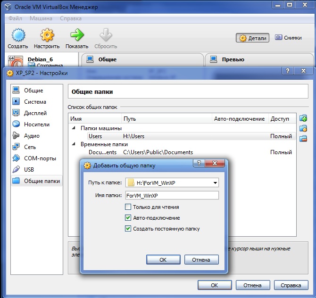
Task: Switch to the Снимки view button
Action: 288,38
